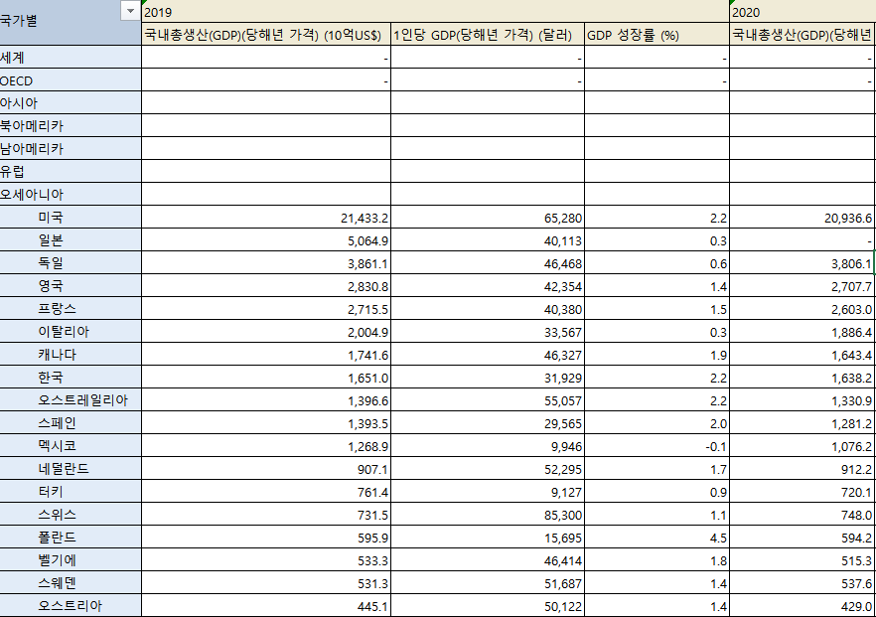Click the 42,354 per-capita value for 영국
Image resolution: width=876 pixels, height=617 pixels.
[x=487, y=287]
